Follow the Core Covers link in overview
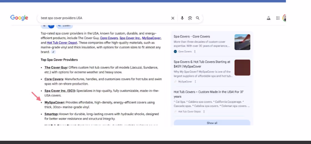This screenshot has height=144, width=311. (x=109, y=38)
